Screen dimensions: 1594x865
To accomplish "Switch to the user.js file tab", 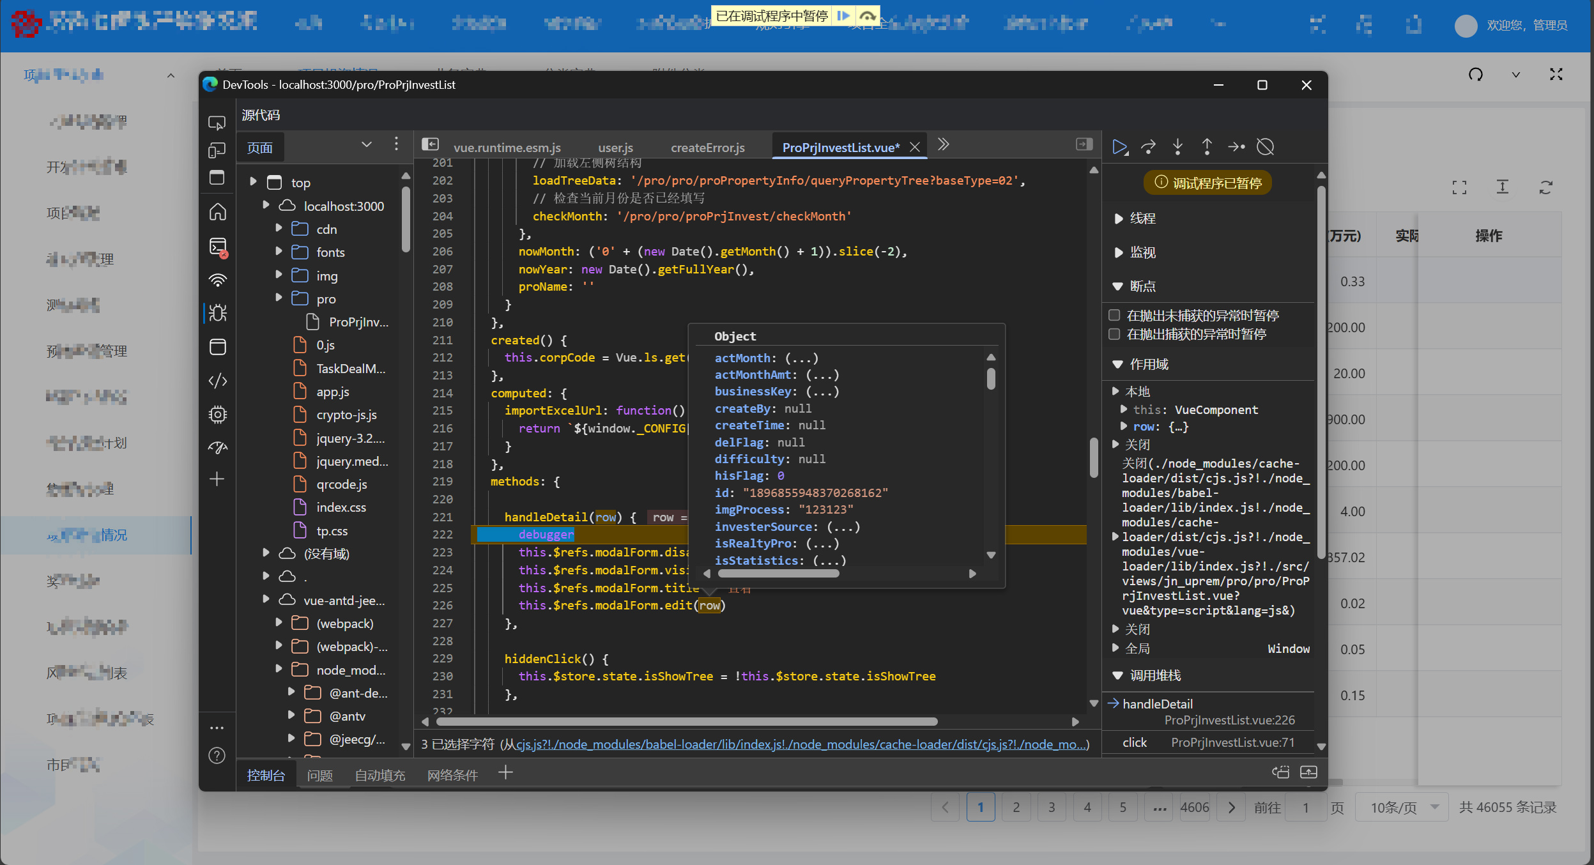I will tap(615, 148).
